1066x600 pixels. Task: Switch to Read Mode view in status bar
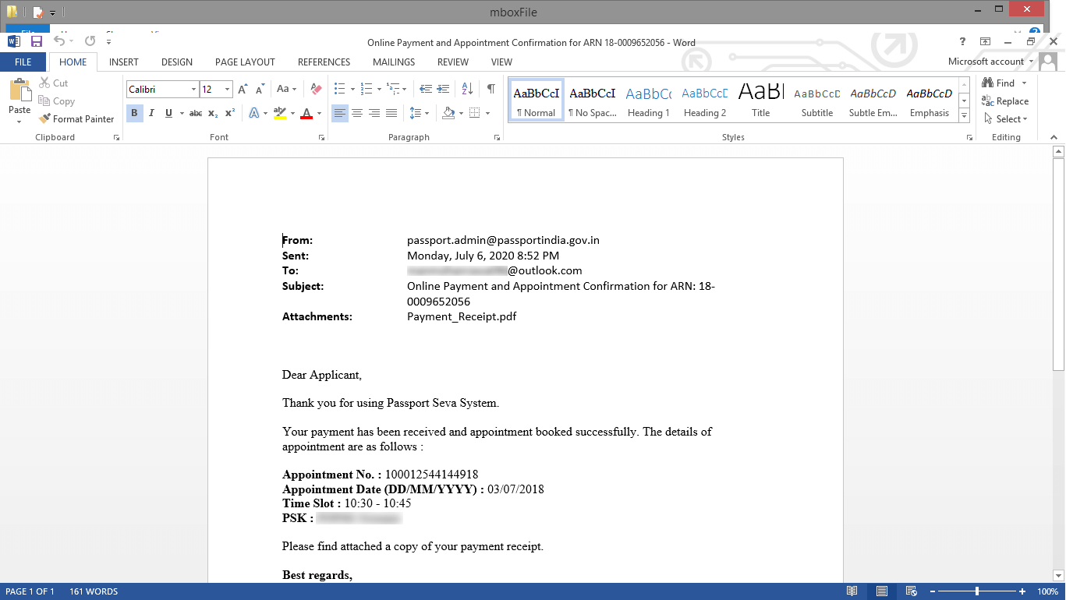click(852, 591)
